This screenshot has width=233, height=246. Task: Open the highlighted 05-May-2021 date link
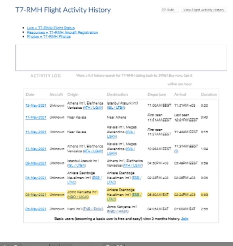(36, 194)
